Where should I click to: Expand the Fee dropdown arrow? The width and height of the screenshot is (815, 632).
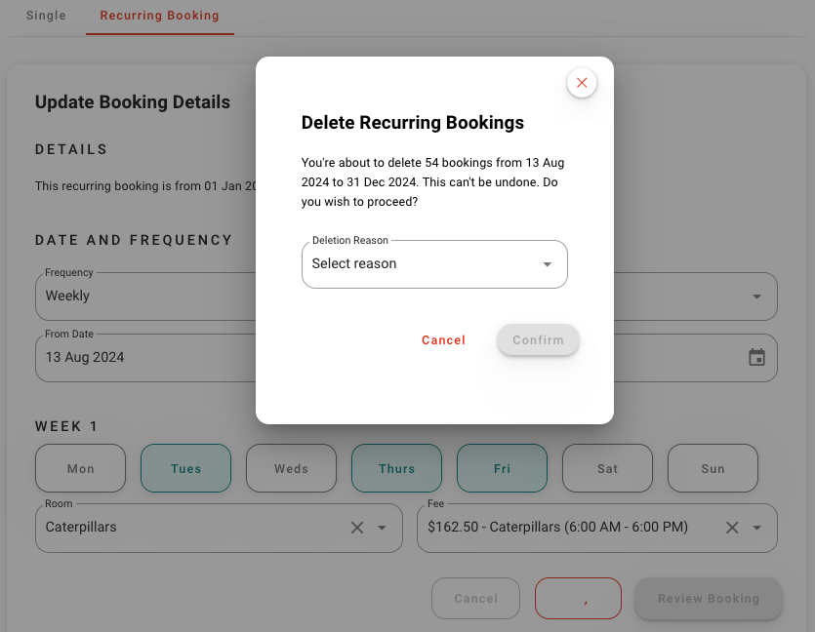point(757,528)
